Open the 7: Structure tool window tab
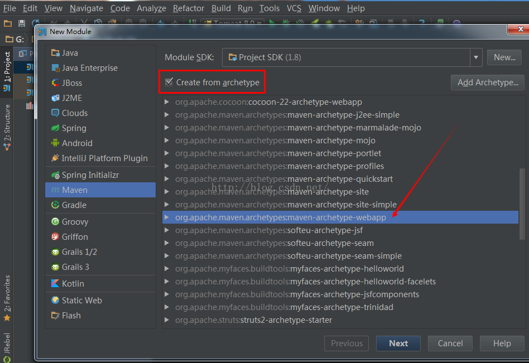 tap(7, 127)
